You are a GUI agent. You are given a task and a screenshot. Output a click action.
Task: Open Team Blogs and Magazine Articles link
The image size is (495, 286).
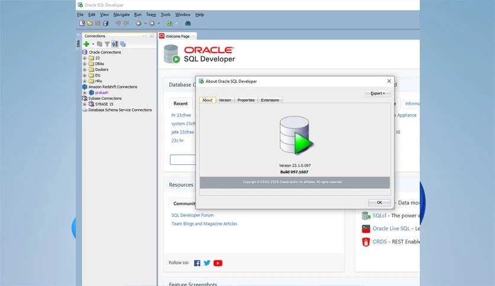tap(204, 223)
